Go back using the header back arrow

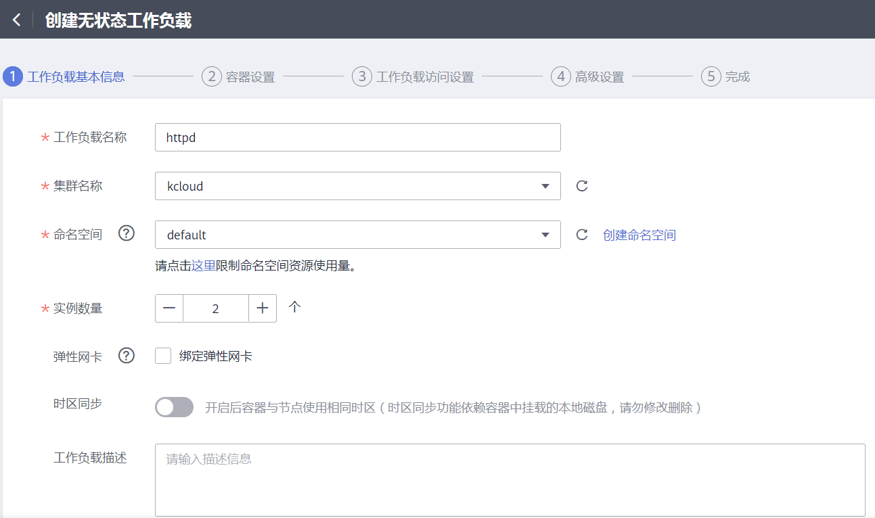[x=16, y=20]
